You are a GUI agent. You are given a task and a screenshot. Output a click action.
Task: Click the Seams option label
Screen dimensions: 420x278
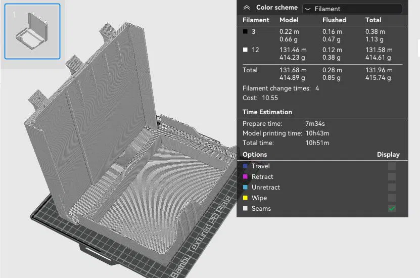click(x=261, y=208)
